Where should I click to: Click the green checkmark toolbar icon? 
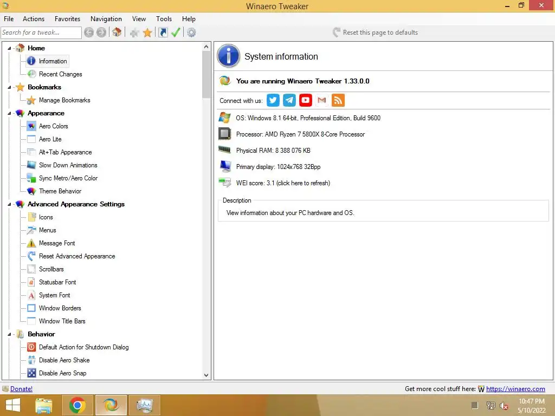176,32
